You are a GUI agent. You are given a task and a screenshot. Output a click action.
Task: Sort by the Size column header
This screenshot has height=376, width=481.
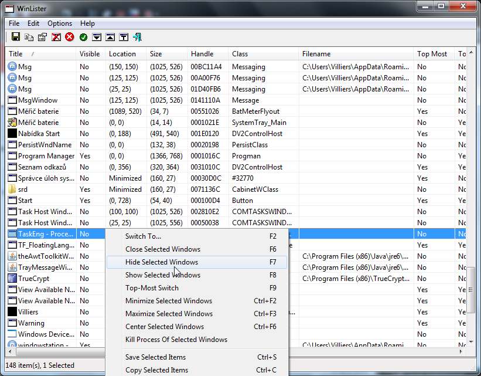tap(167, 54)
